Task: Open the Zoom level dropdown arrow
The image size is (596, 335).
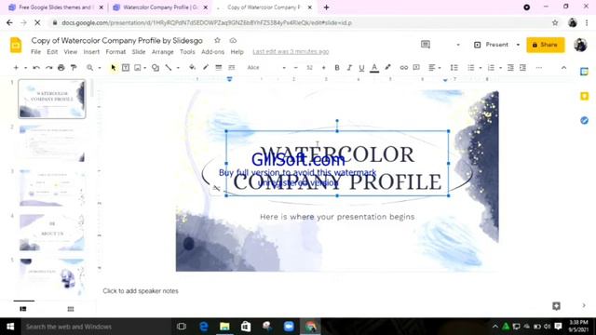Action: 100,68
